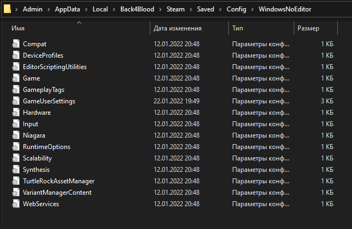Viewport: 352px width, 229px height.
Task: Select the Scalability file icon
Action: coord(15,158)
